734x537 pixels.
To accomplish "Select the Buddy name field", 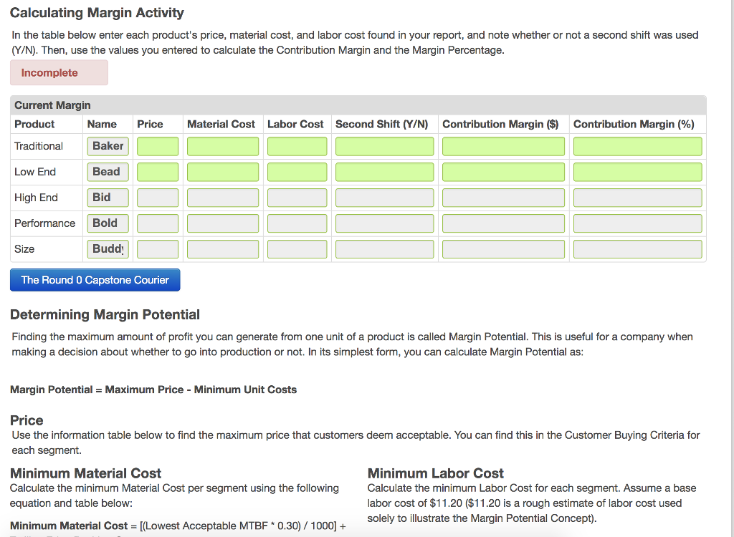I will (x=108, y=248).
